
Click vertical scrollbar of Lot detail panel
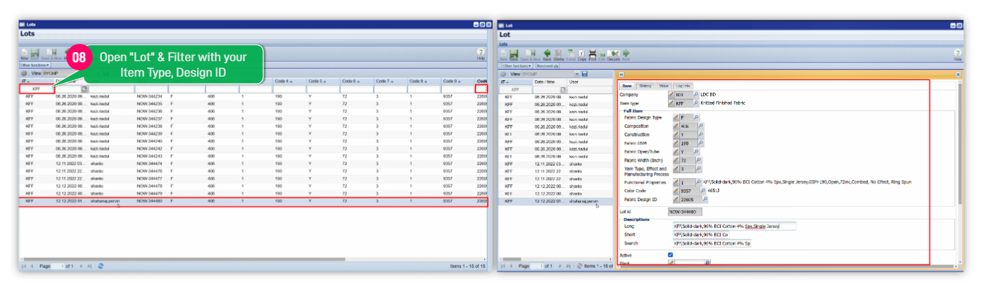pos(960,144)
